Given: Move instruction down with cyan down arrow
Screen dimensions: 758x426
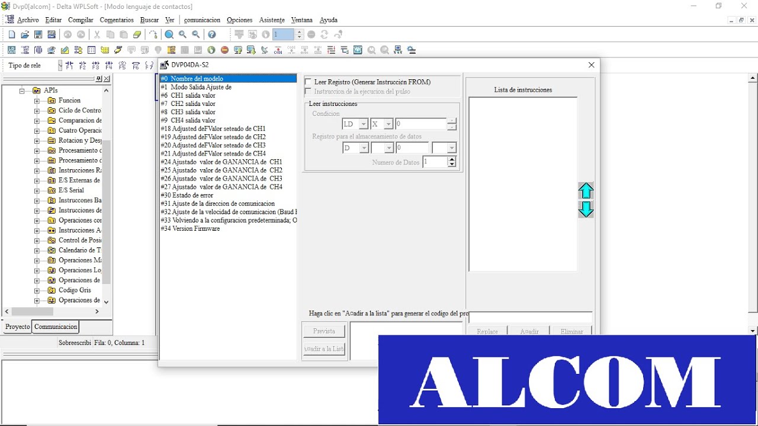Looking at the screenshot, I should click(586, 209).
